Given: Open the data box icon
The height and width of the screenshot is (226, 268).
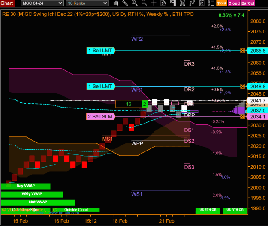Looking at the screenshot, I should (x=163, y=3).
